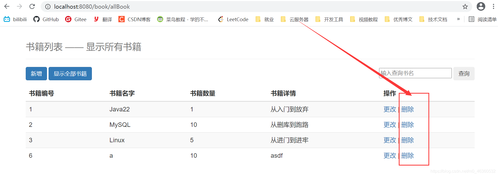Image resolution: width=498 pixels, height=176 pixels.
Task: Open the 就业 bookmark folder
Action: [x=265, y=19]
